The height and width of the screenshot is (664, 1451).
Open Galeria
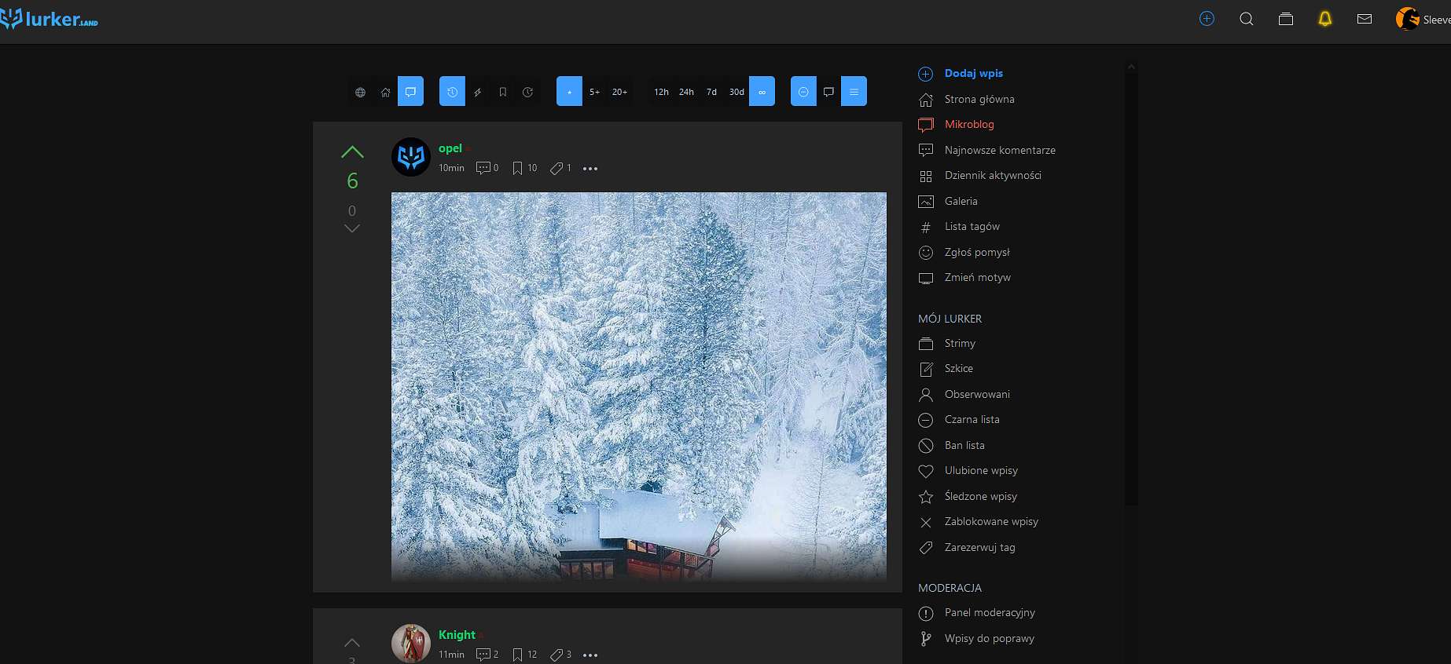pos(961,201)
